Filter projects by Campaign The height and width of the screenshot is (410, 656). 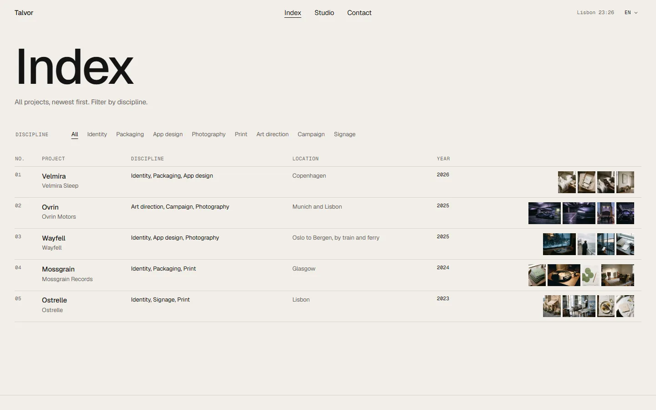click(x=311, y=134)
